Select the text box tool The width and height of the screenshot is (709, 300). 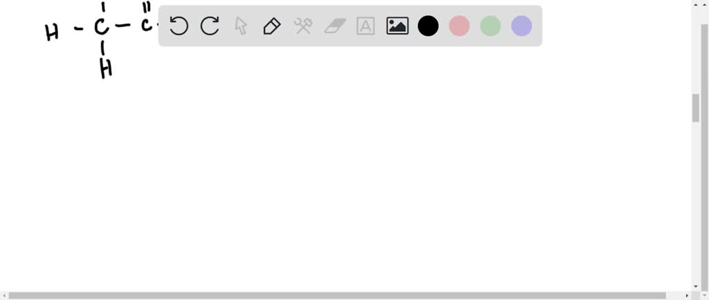click(366, 26)
